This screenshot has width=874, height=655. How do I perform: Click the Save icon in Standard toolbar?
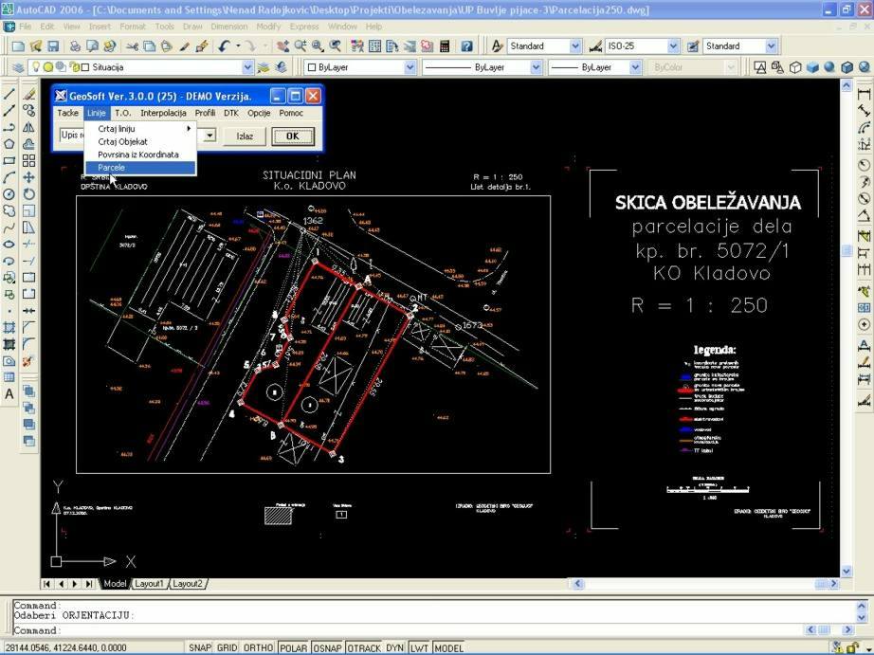pos(53,46)
